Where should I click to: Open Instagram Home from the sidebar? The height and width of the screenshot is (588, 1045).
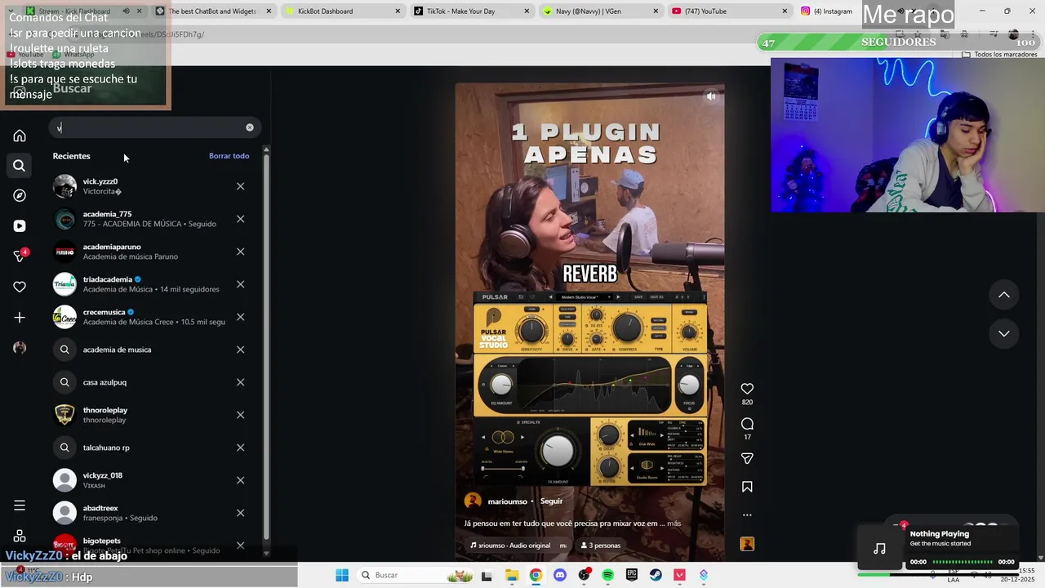click(x=20, y=136)
